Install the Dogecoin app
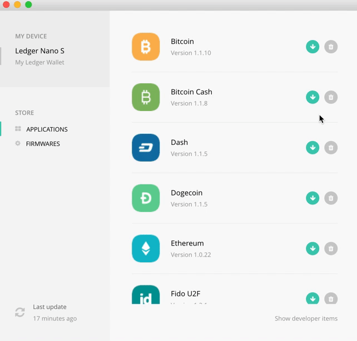 click(x=313, y=198)
